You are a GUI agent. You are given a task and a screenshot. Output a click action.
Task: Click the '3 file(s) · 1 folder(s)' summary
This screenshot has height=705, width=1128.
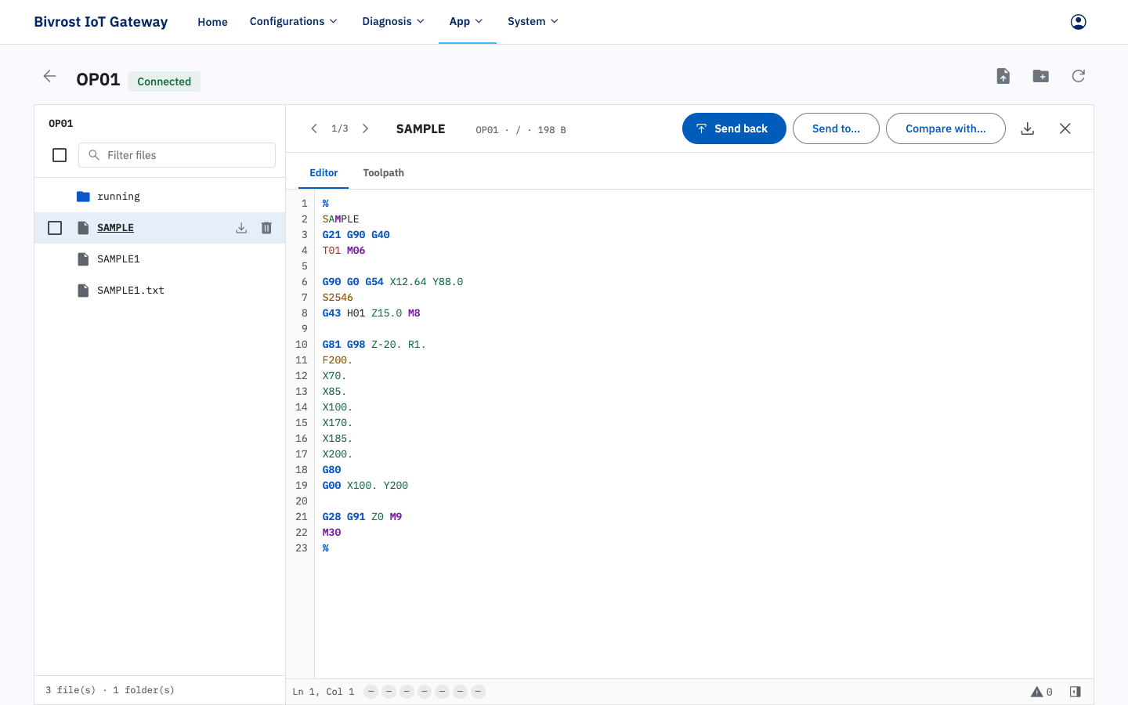110,690
